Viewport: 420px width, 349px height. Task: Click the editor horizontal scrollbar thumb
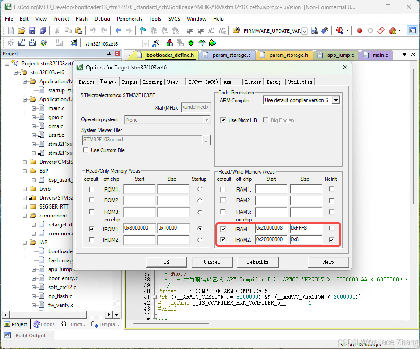tap(171, 324)
